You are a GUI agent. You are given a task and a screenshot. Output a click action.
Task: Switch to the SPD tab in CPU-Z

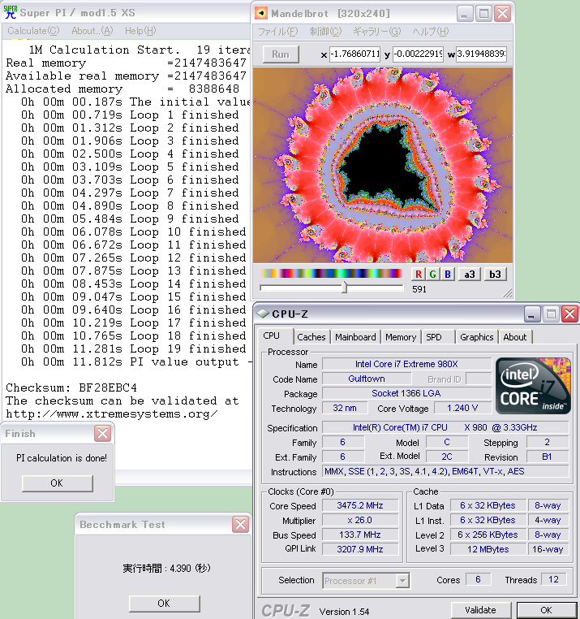(434, 337)
